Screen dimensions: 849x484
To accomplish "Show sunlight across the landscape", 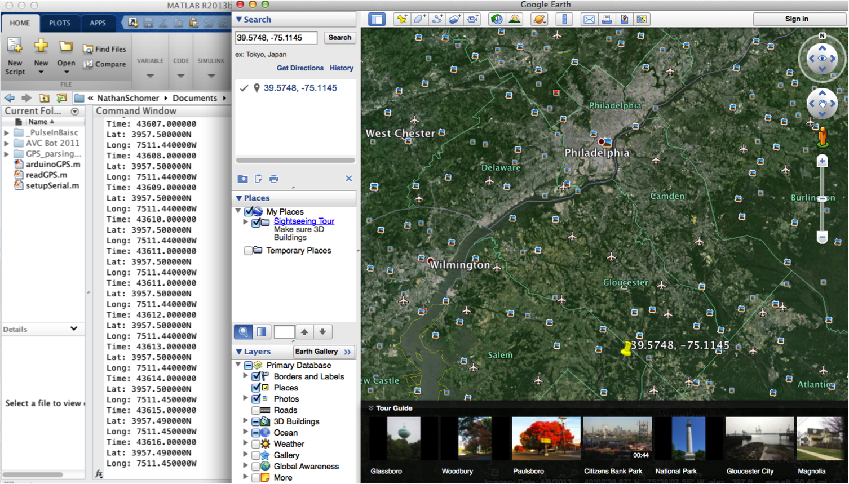I will click(x=515, y=19).
